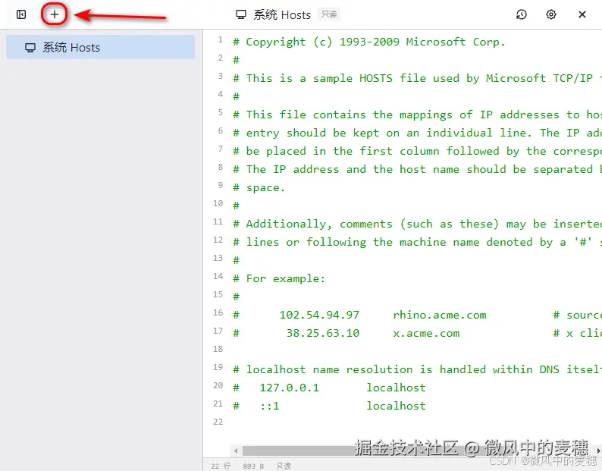Add a new hosts entry with plus
The image size is (602, 471).
click(x=55, y=14)
